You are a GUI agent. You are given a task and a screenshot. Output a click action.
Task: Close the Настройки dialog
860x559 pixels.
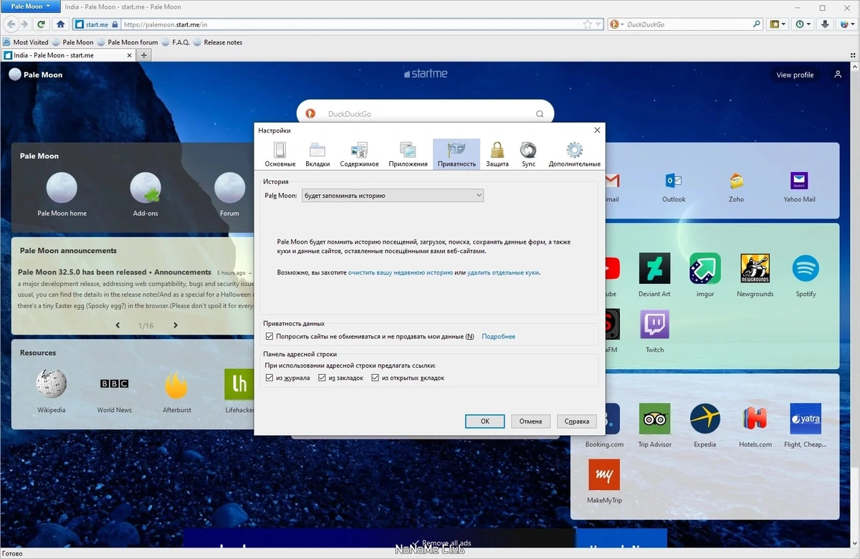pos(597,130)
